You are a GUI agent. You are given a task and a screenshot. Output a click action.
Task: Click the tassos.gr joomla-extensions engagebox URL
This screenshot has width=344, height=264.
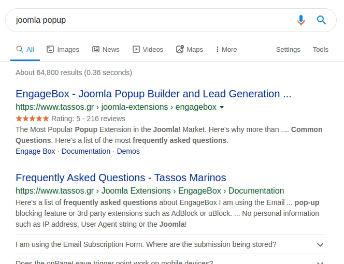coord(116,107)
